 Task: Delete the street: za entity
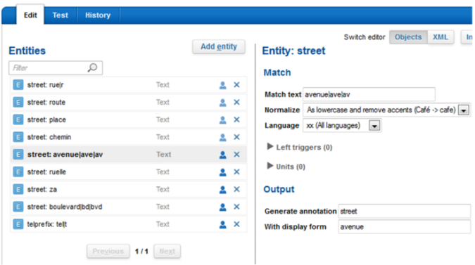coord(236,189)
